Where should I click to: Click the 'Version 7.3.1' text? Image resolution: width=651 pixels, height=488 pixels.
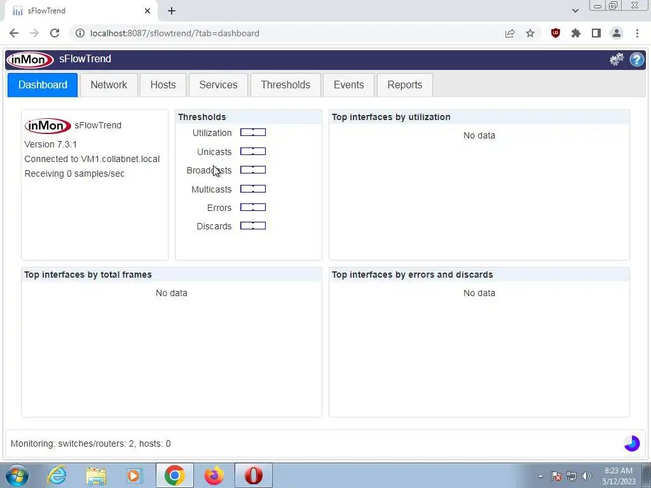point(51,144)
